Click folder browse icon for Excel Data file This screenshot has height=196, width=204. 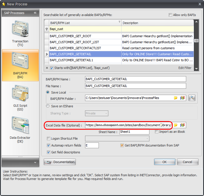click(176, 125)
